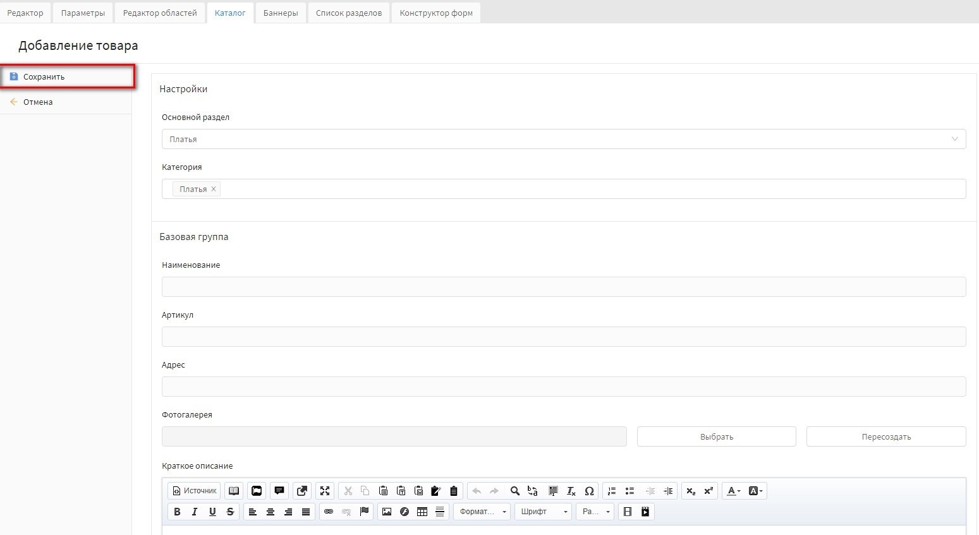Click the Сохранить button
The image size is (979, 535).
point(44,77)
